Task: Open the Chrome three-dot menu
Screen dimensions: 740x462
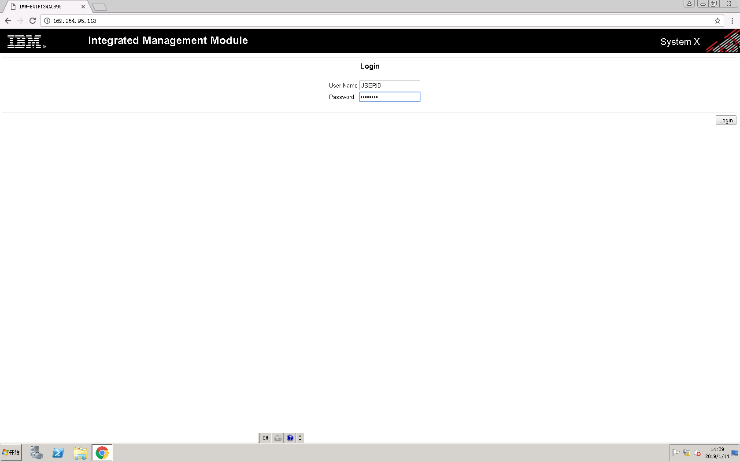Action: coord(732,20)
